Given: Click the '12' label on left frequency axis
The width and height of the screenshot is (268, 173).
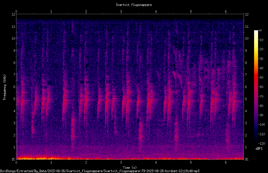Looking at the screenshot, I should (x=14, y=14).
